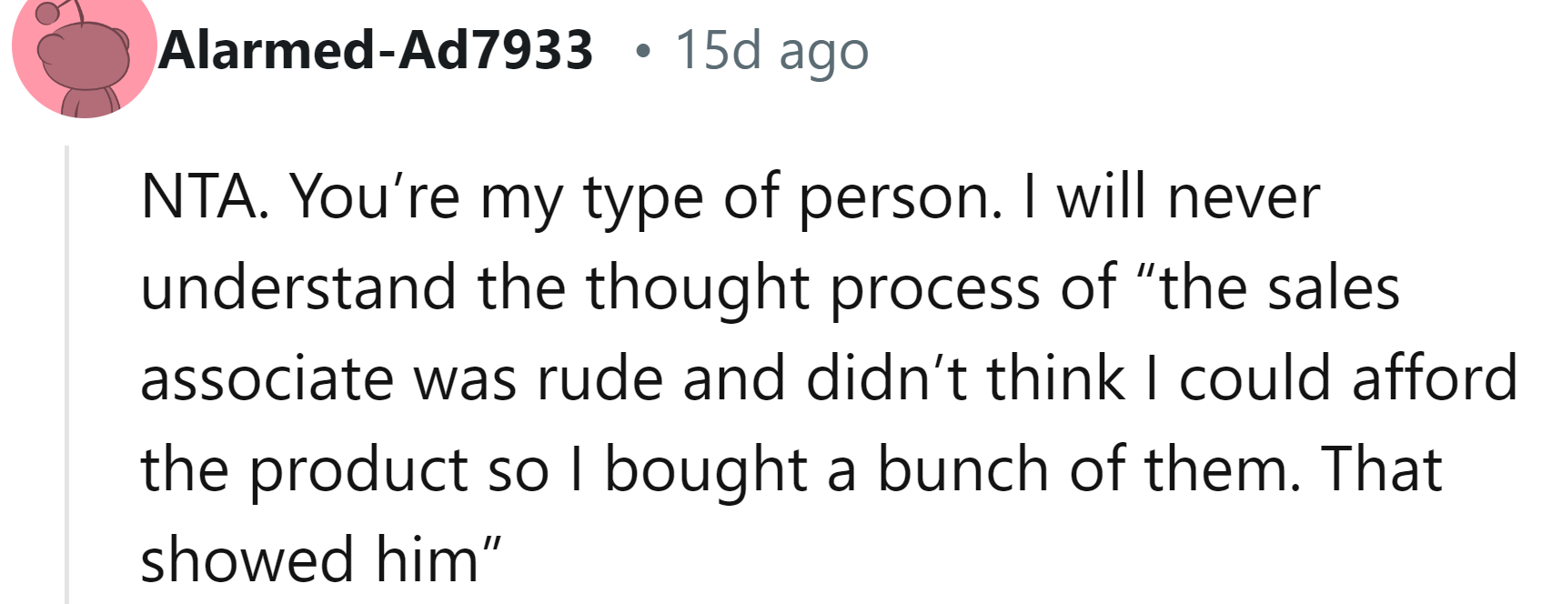The image size is (1562, 604).
Task: Click the closing words "showed him"
Action: [309, 560]
